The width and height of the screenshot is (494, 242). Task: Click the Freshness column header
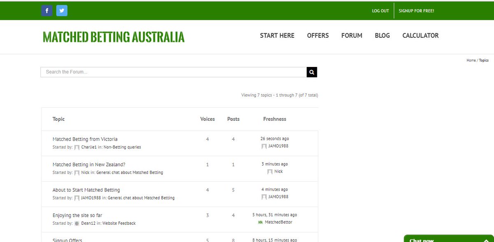click(x=275, y=119)
